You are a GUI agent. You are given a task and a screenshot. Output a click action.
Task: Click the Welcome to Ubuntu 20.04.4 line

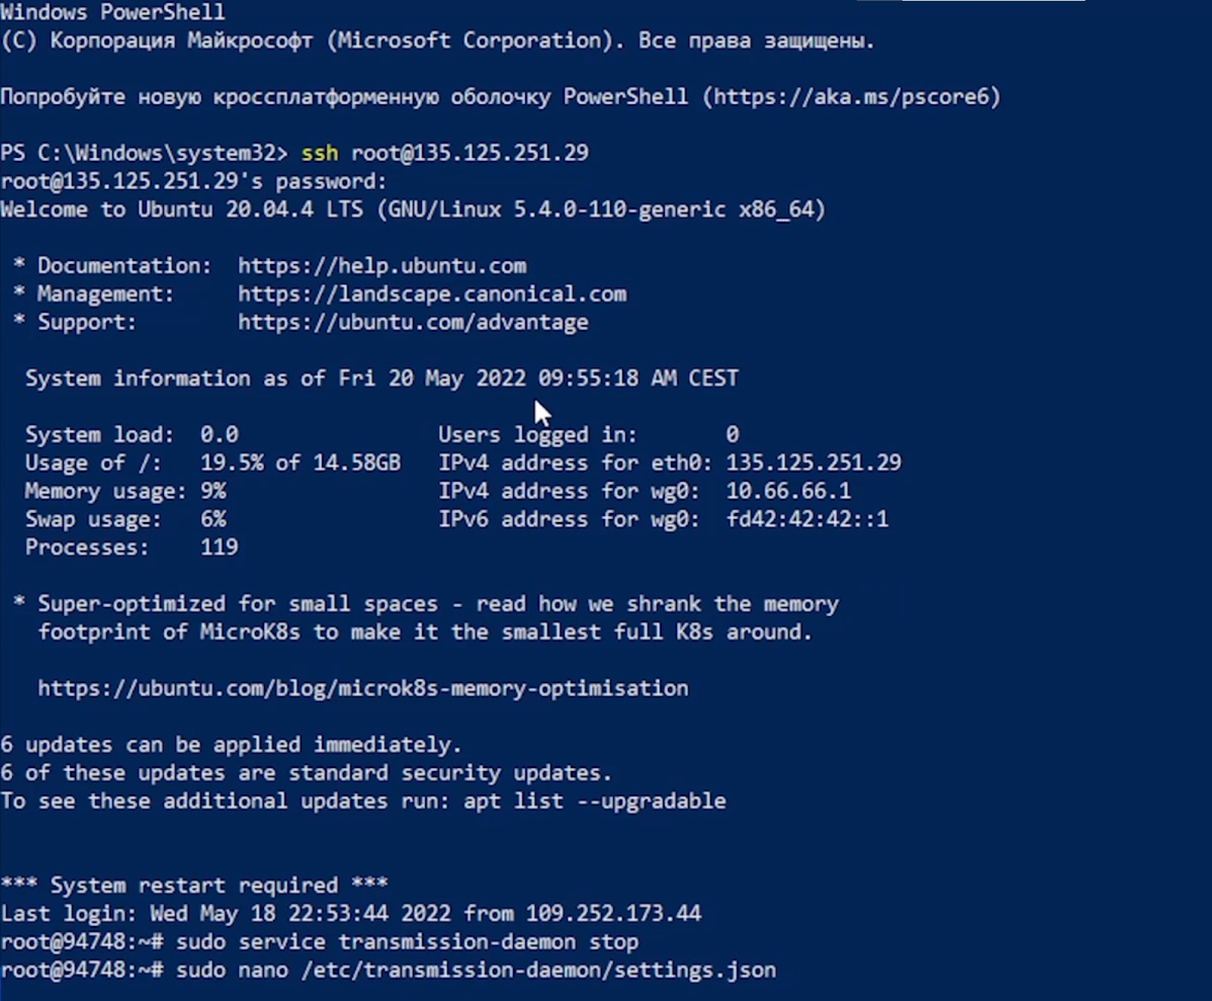point(412,210)
